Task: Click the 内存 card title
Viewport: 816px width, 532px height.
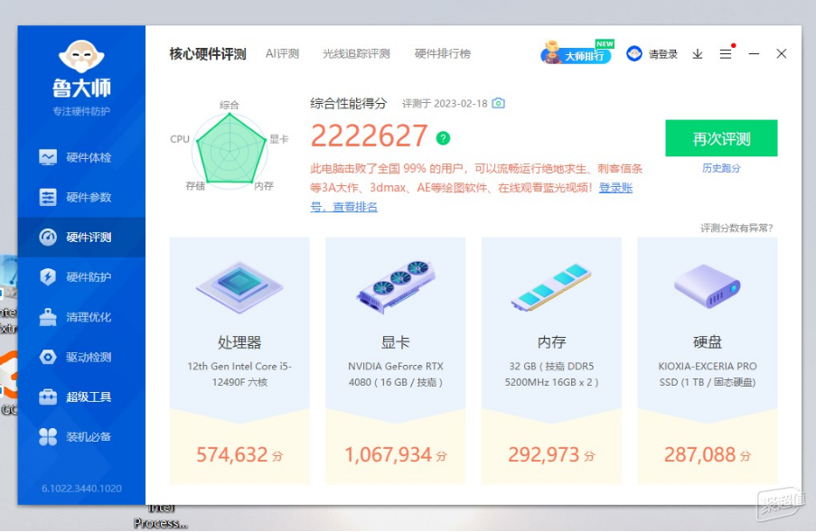Action: tap(551, 342)
